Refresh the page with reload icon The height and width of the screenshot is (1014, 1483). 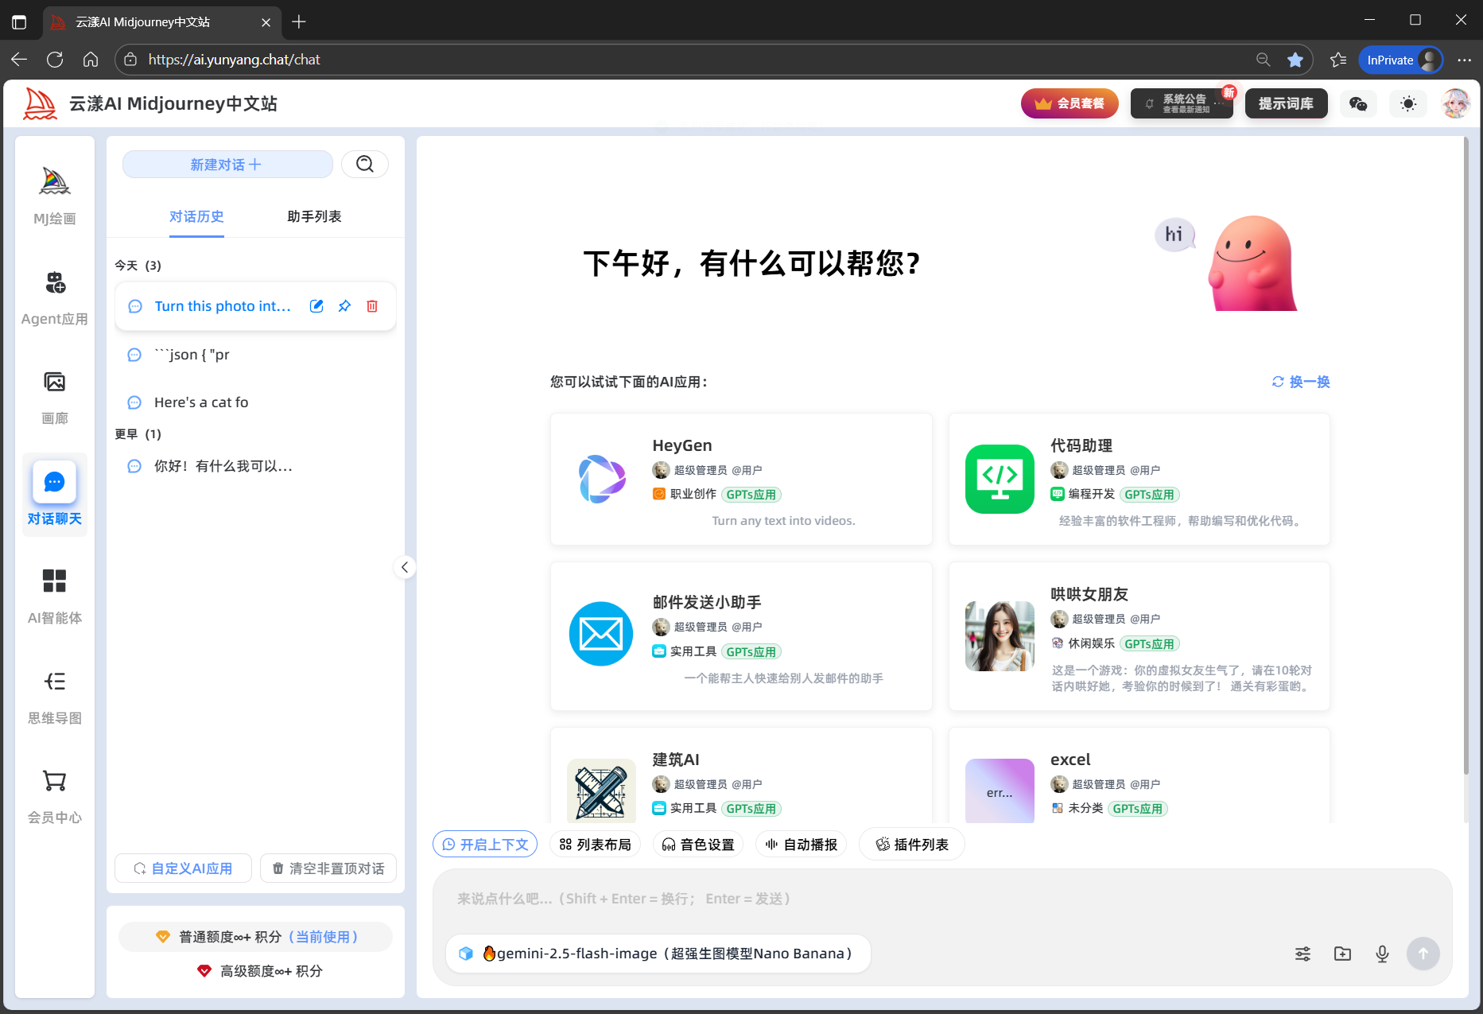[x=55, y=60]
